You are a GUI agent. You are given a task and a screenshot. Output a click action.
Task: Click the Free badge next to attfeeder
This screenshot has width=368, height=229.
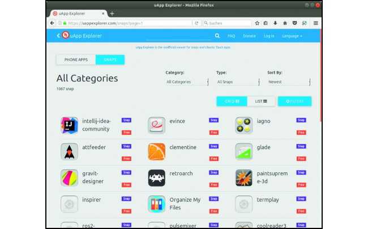[x=126, y=159]
